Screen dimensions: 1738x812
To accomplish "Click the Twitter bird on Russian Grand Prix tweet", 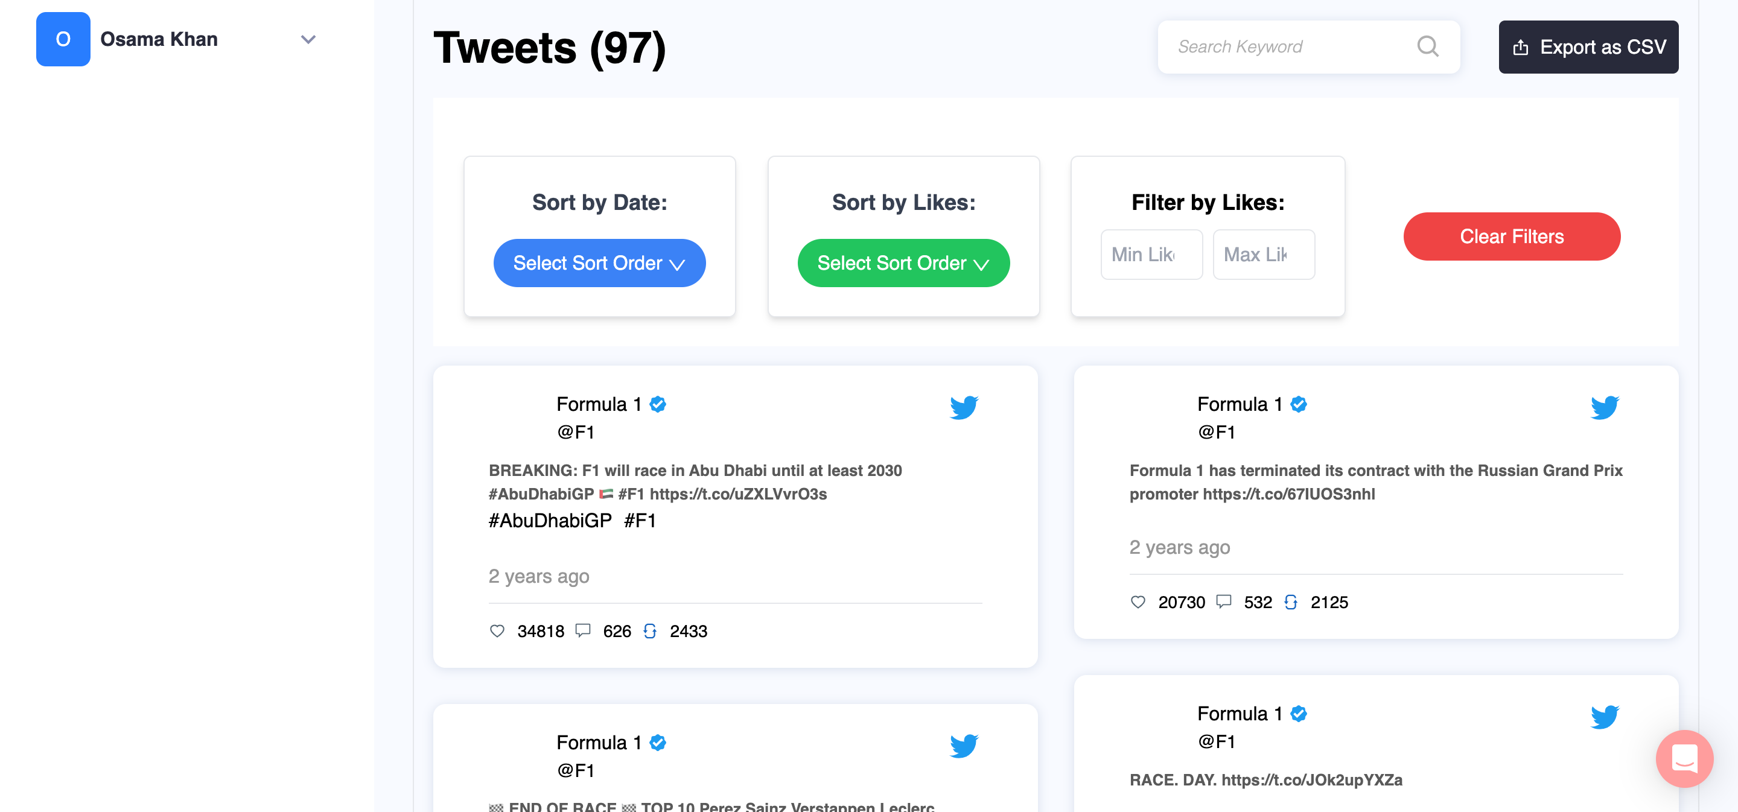I will pyautogui.click(x=1605, y=407).
